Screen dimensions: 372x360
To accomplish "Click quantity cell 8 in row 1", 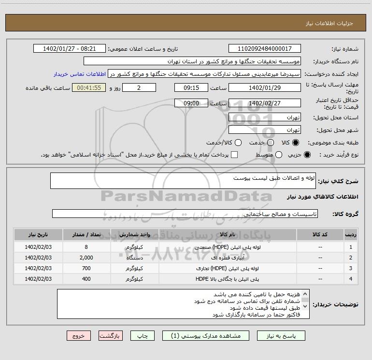I will click(86, 247).
